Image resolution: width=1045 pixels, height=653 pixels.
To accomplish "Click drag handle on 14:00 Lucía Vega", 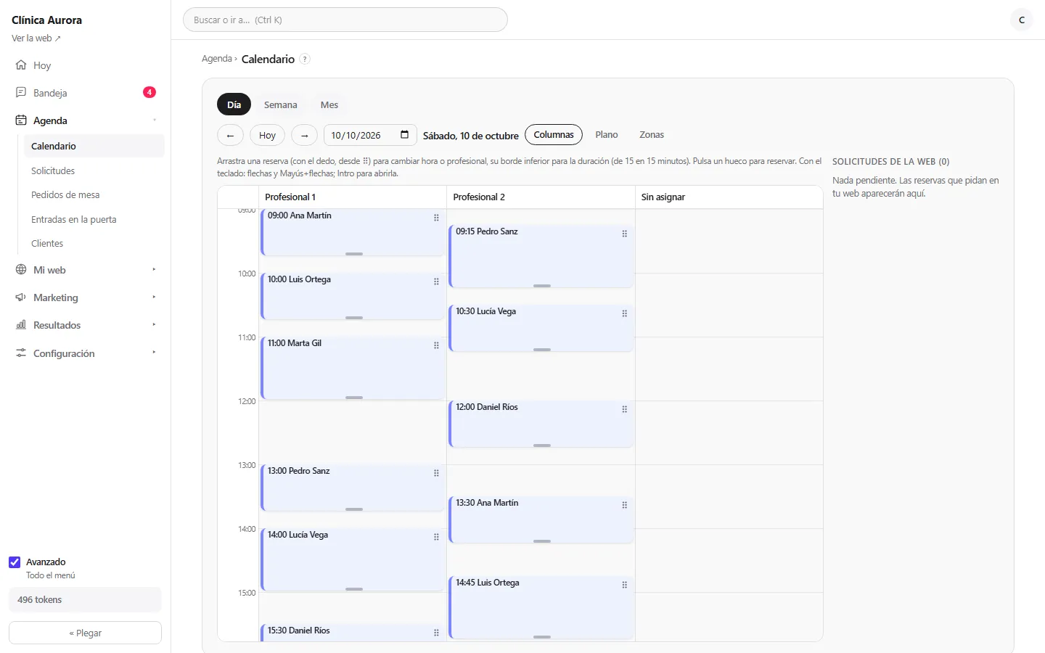I will coord(436,537).
